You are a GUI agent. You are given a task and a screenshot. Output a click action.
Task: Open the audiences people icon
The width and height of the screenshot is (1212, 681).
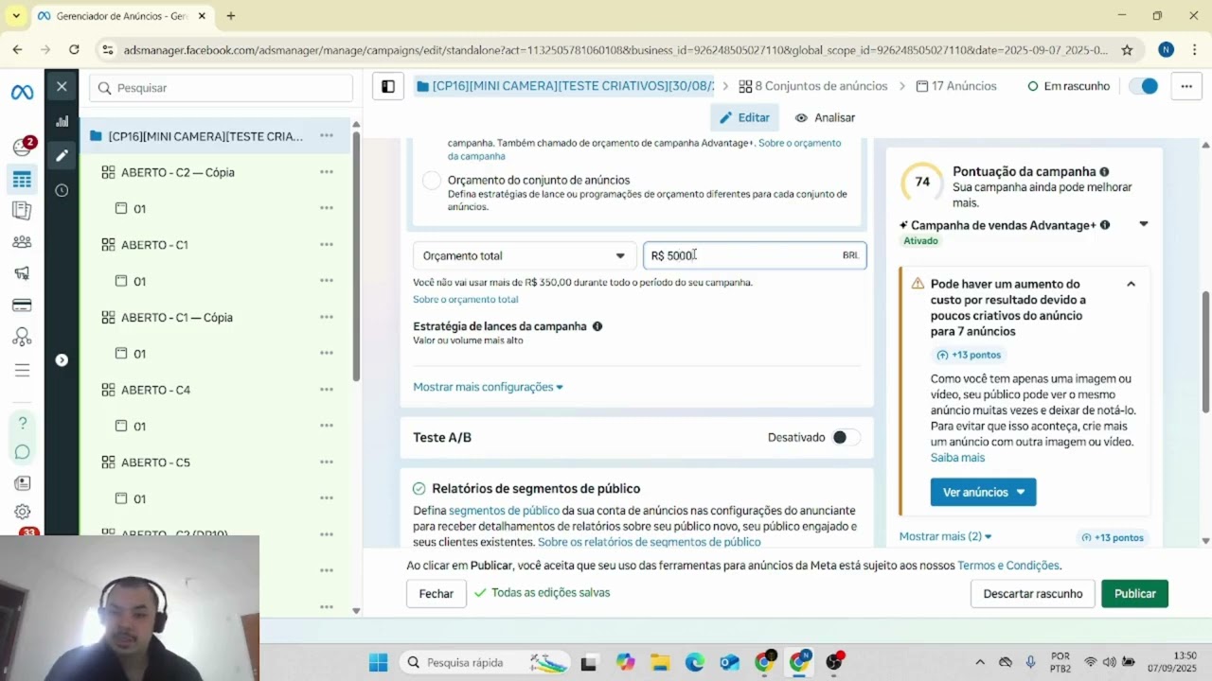tap(22, 242)
